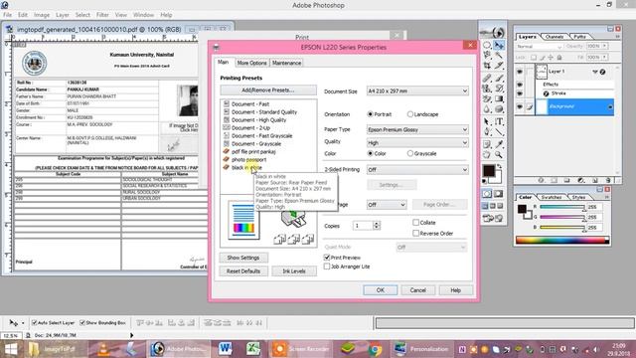The image size is (636, 358).
Task: Select the Eyedropper tool
Action: [x=499, y=144]
